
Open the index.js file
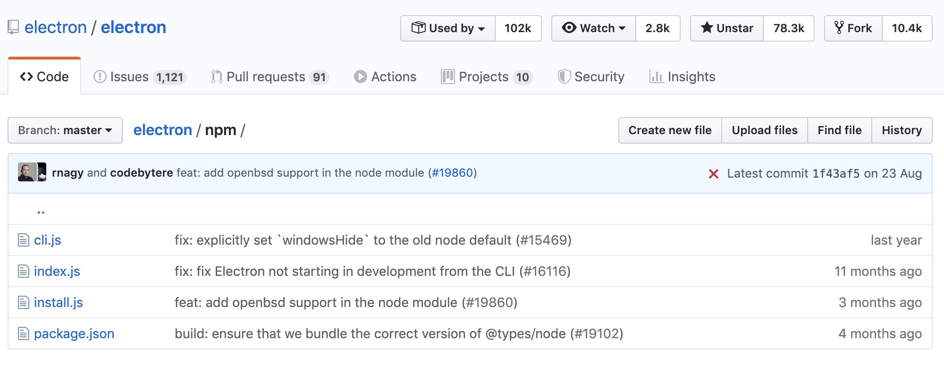pos(57,272)
